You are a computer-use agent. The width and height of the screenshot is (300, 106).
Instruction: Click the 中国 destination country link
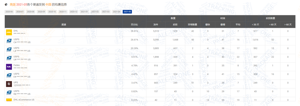(x=48, y=4)
